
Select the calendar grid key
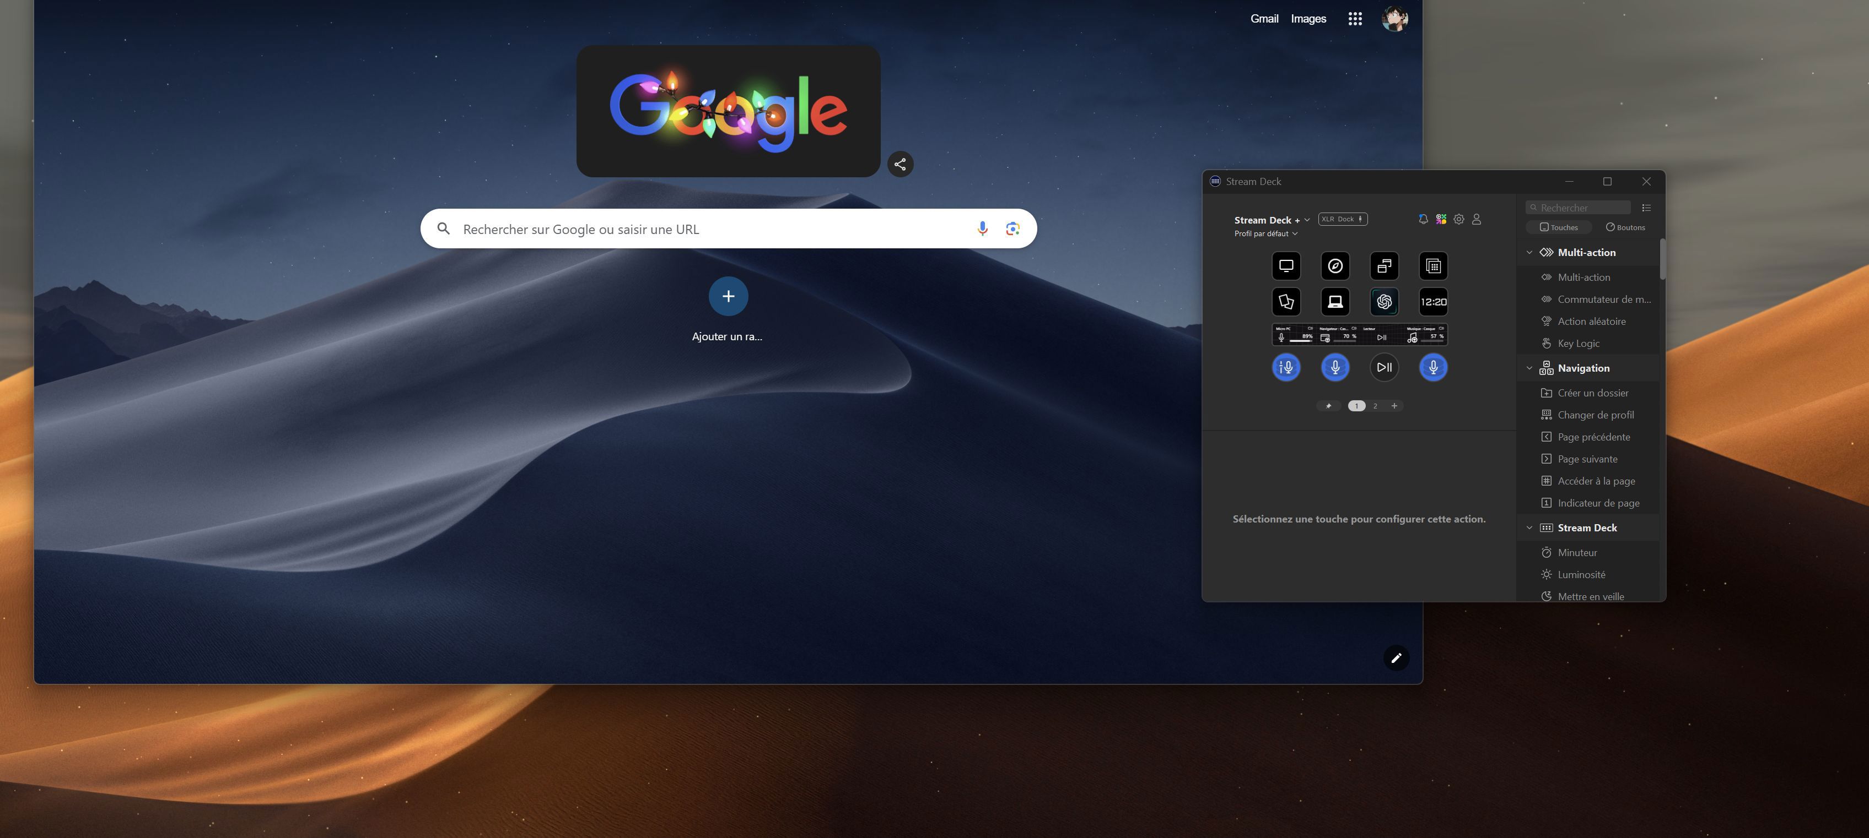pos(1433,266)
